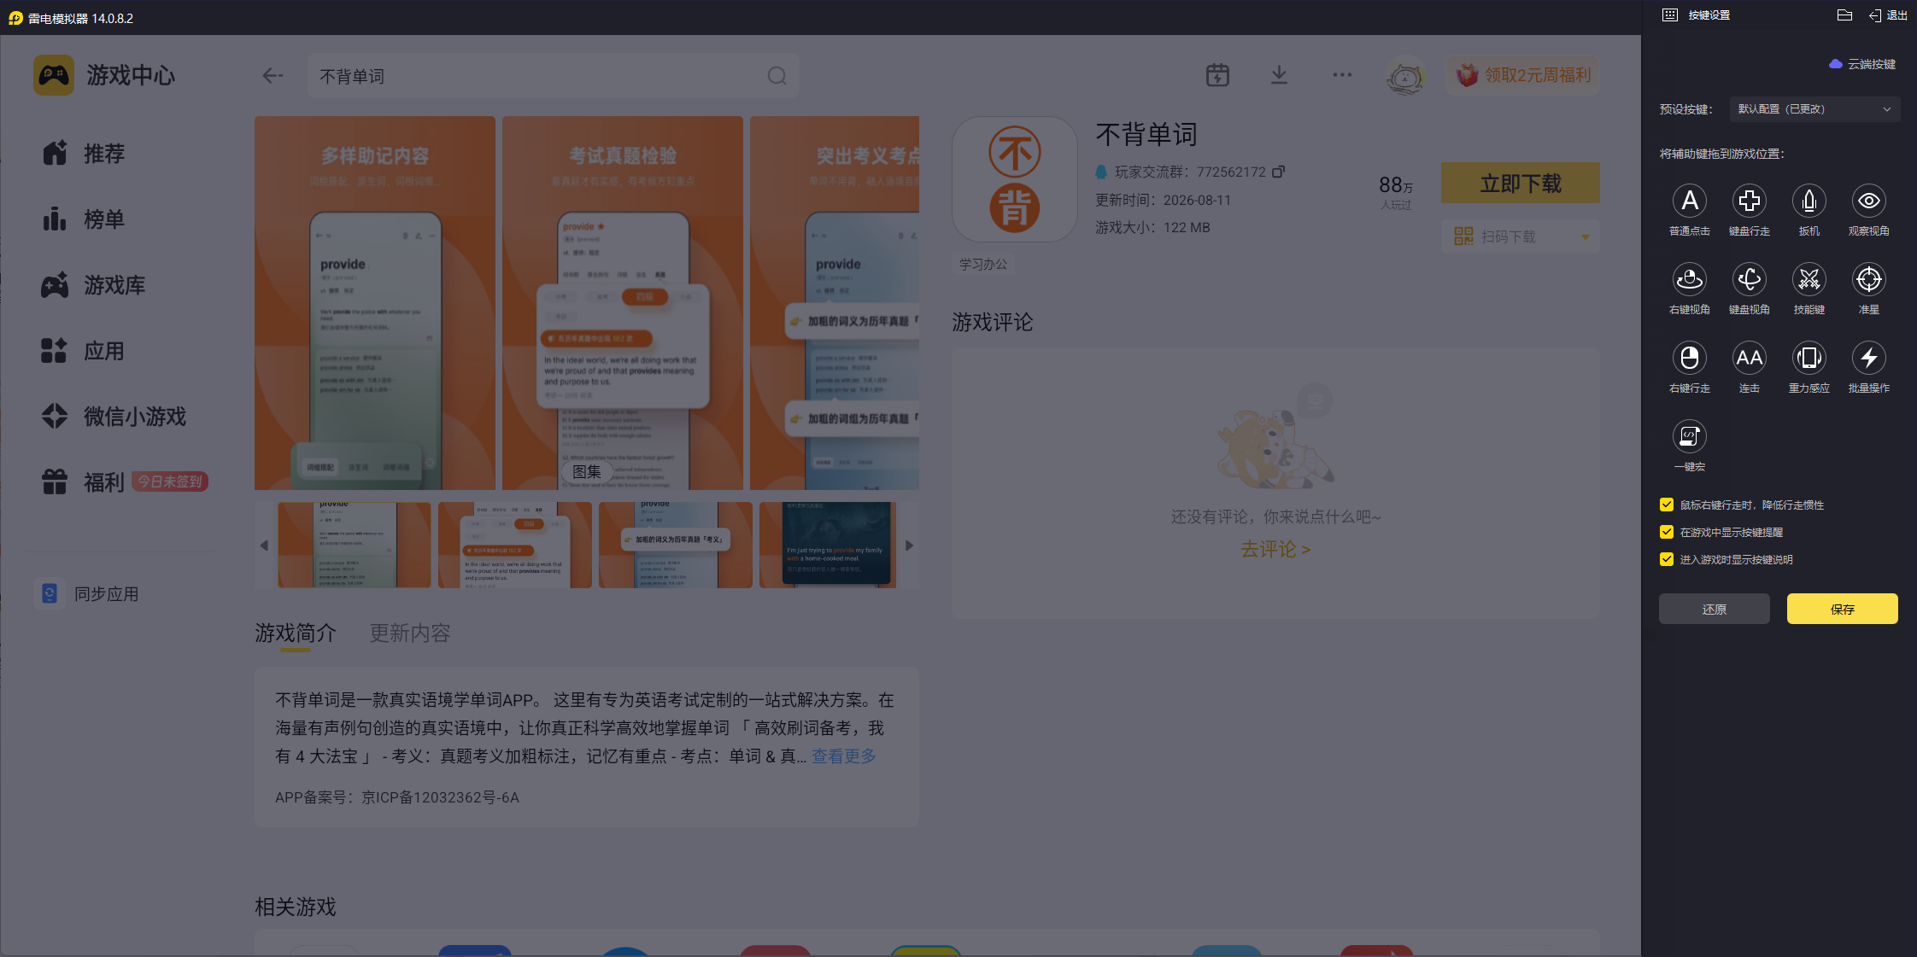Switch to the 游戏简介 tab

coord(296,633)
